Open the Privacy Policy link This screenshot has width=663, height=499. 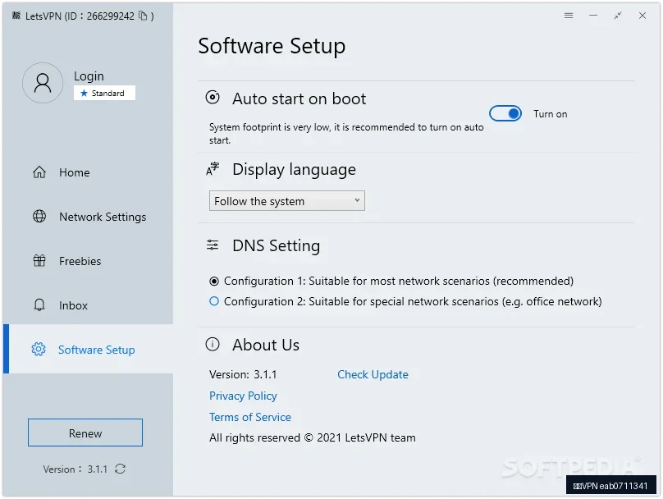pyautogui.click(x=243, y=396)
